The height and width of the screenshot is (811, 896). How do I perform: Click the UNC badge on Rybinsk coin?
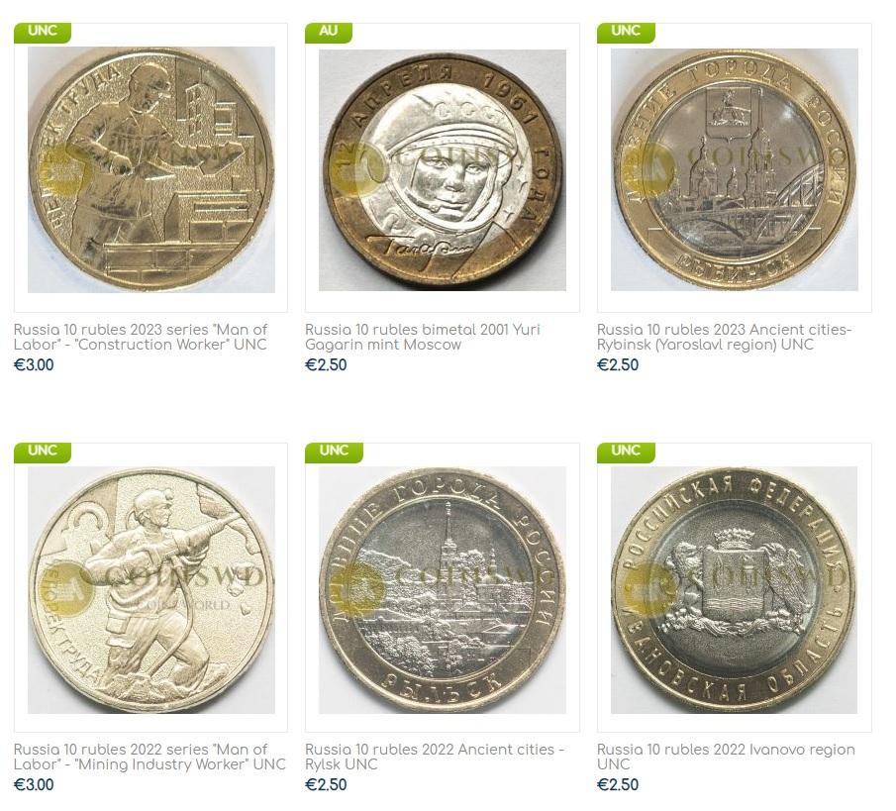tap(626, 32)
